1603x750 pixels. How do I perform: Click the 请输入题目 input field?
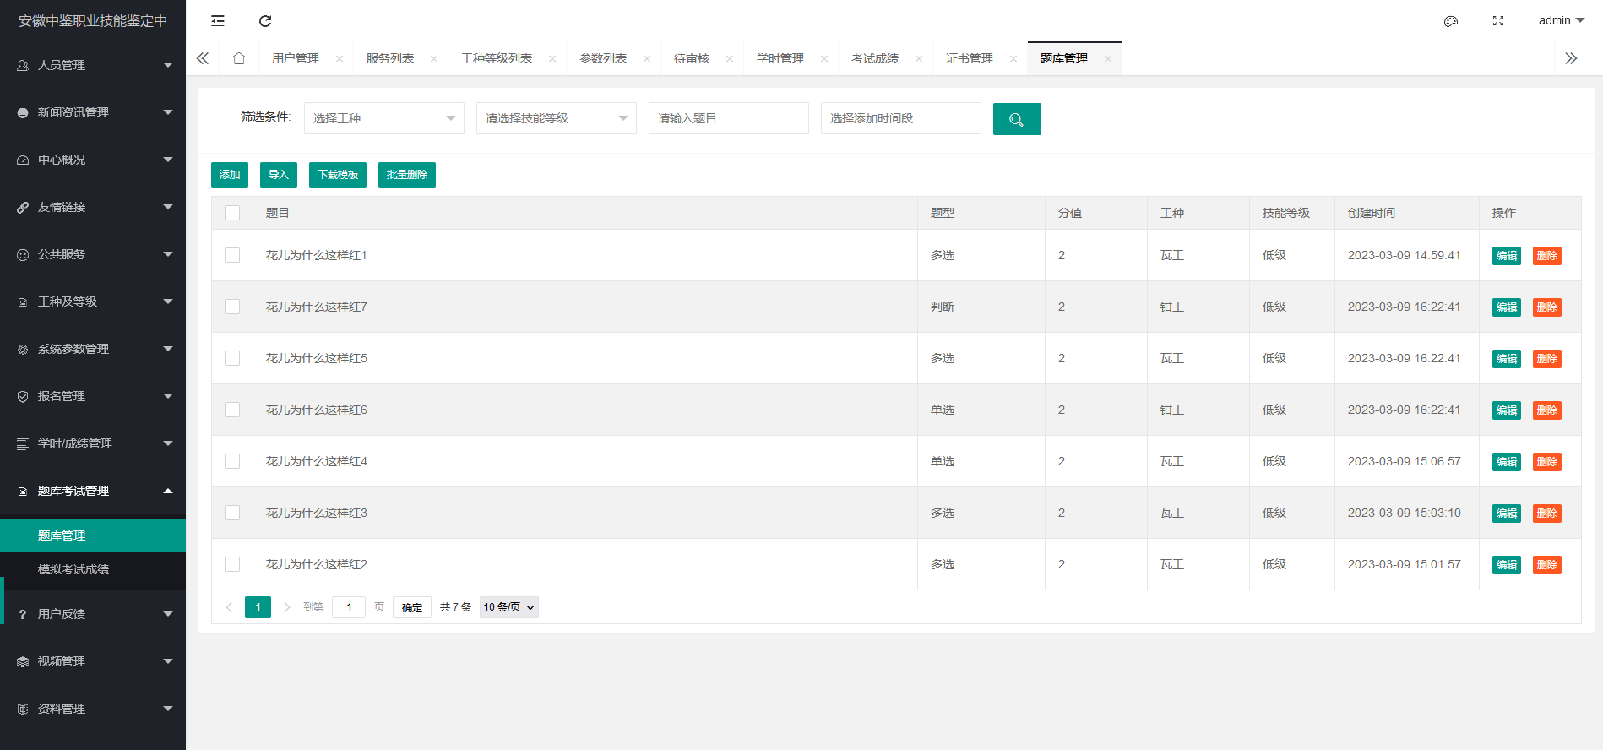click(x=729, y=118)
